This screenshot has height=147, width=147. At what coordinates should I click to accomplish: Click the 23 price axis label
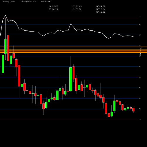click(x=140, y=119)
